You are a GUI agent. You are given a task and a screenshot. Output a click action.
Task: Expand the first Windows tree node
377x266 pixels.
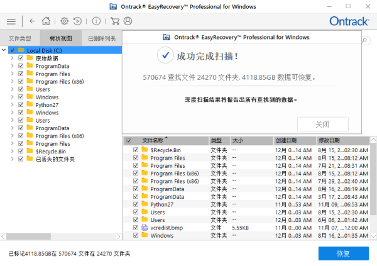pos(12,97)
